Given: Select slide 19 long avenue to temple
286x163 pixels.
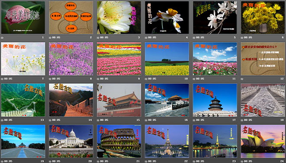Looking at the screenshot, I should [23, 141].
